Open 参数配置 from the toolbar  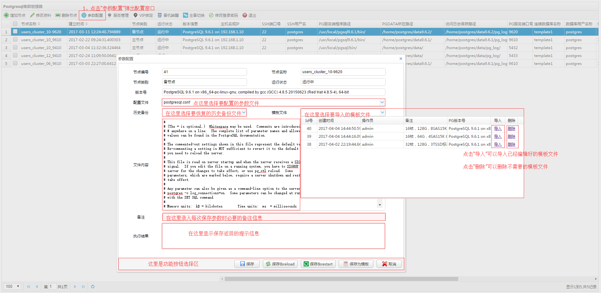point(92,15)
